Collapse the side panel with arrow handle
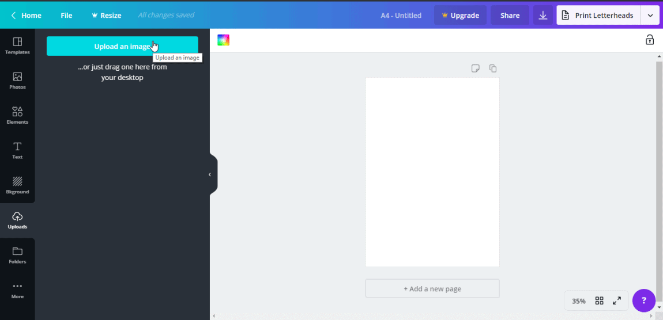663x320 pixels. point(210,174)
